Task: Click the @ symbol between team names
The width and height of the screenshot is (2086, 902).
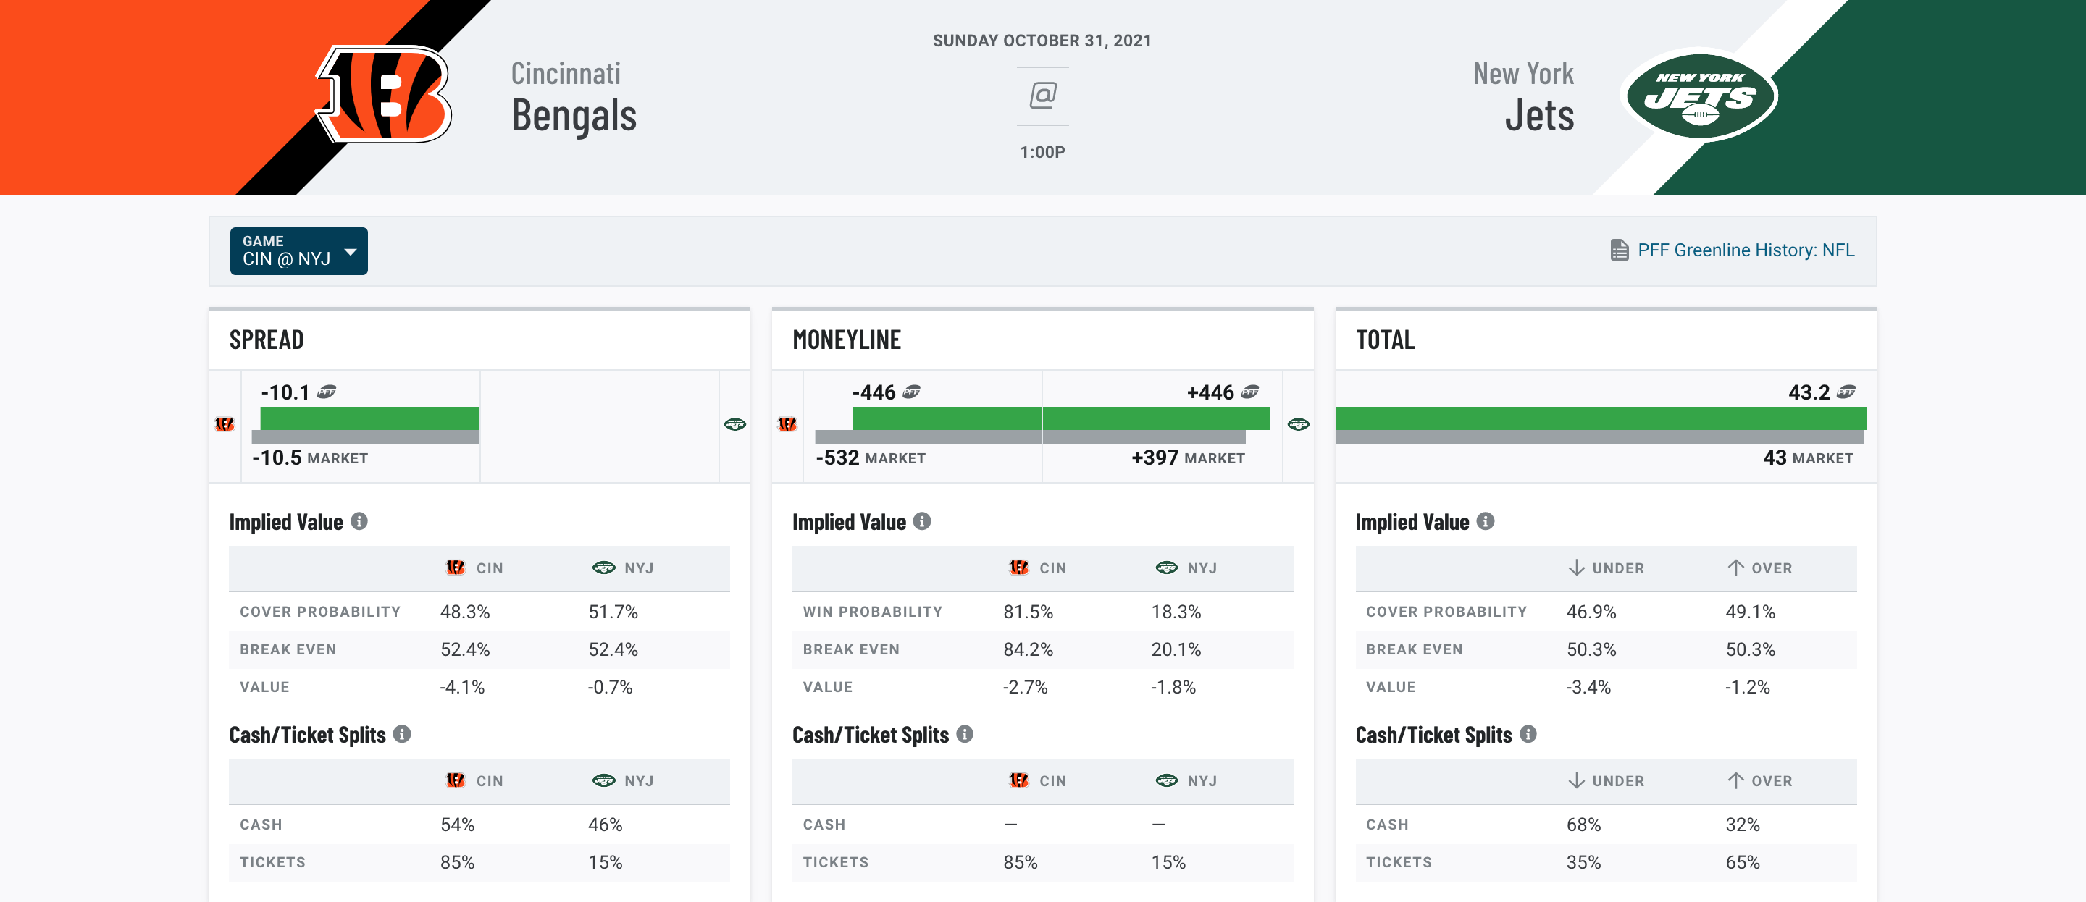Action: coord(1042,96)
